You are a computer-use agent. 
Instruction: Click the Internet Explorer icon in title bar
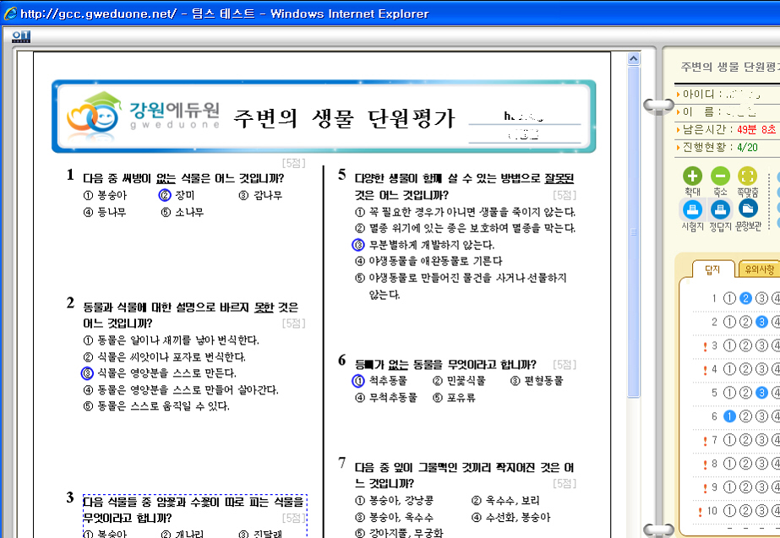coord(10,14)
